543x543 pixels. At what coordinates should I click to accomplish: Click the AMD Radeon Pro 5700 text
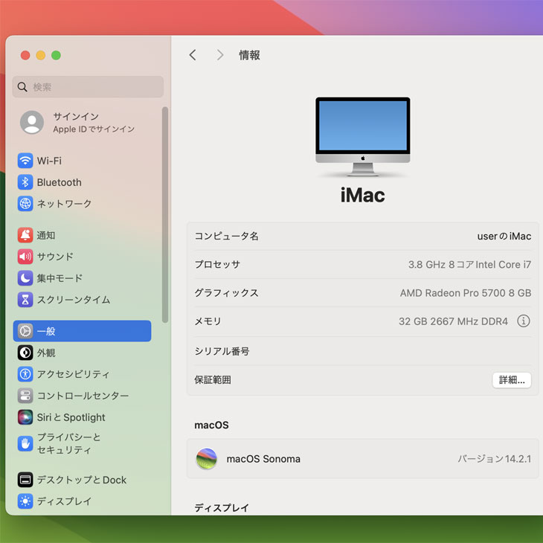click(466, 293)
